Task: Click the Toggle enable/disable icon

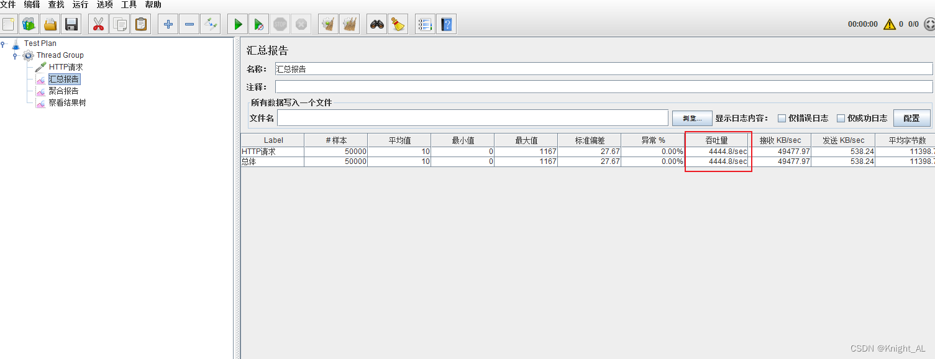Action: coord(211,24)
